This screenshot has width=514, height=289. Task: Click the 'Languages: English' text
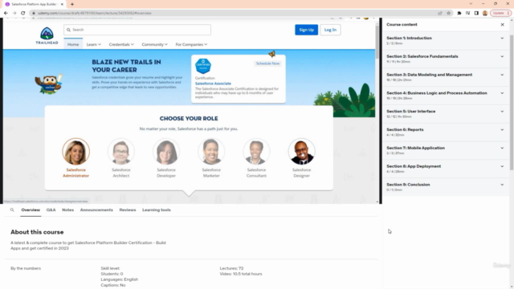click(120, 279)
